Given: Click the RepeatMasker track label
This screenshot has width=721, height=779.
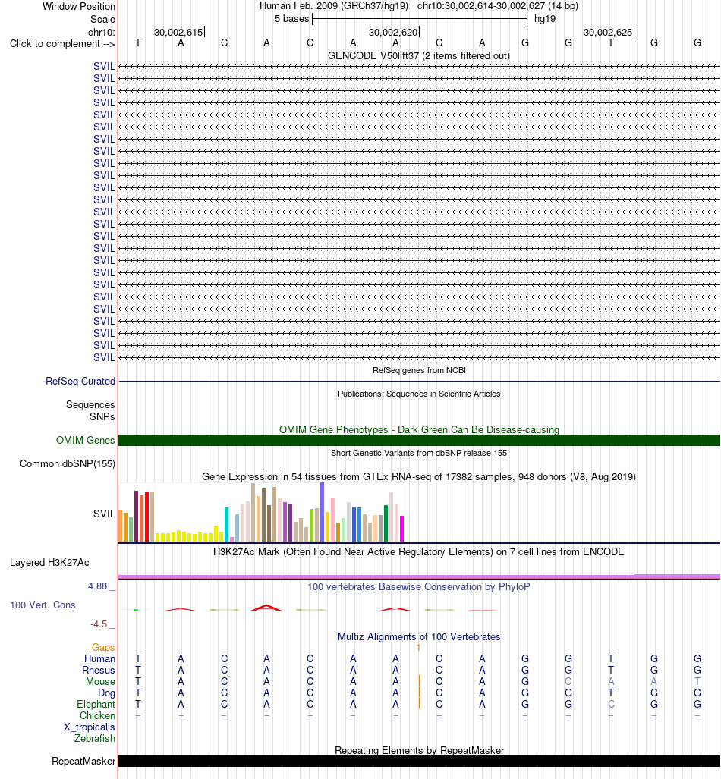Looking at the screenshot, I should [x=83, y=761].
